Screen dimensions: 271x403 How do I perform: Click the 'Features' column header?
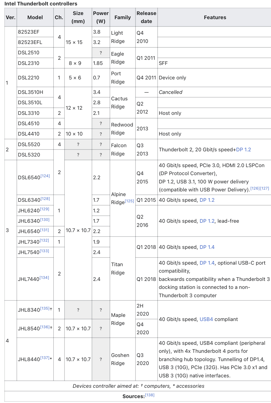click(215, 17)
